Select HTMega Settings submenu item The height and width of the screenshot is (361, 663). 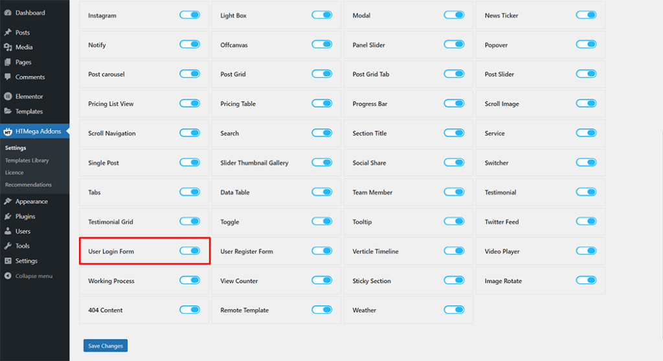coord(16,148)
